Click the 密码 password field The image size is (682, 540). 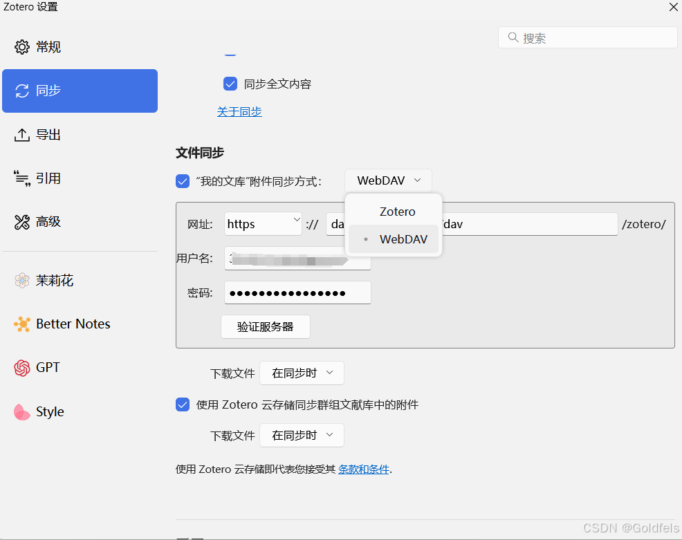coord(297,292)
